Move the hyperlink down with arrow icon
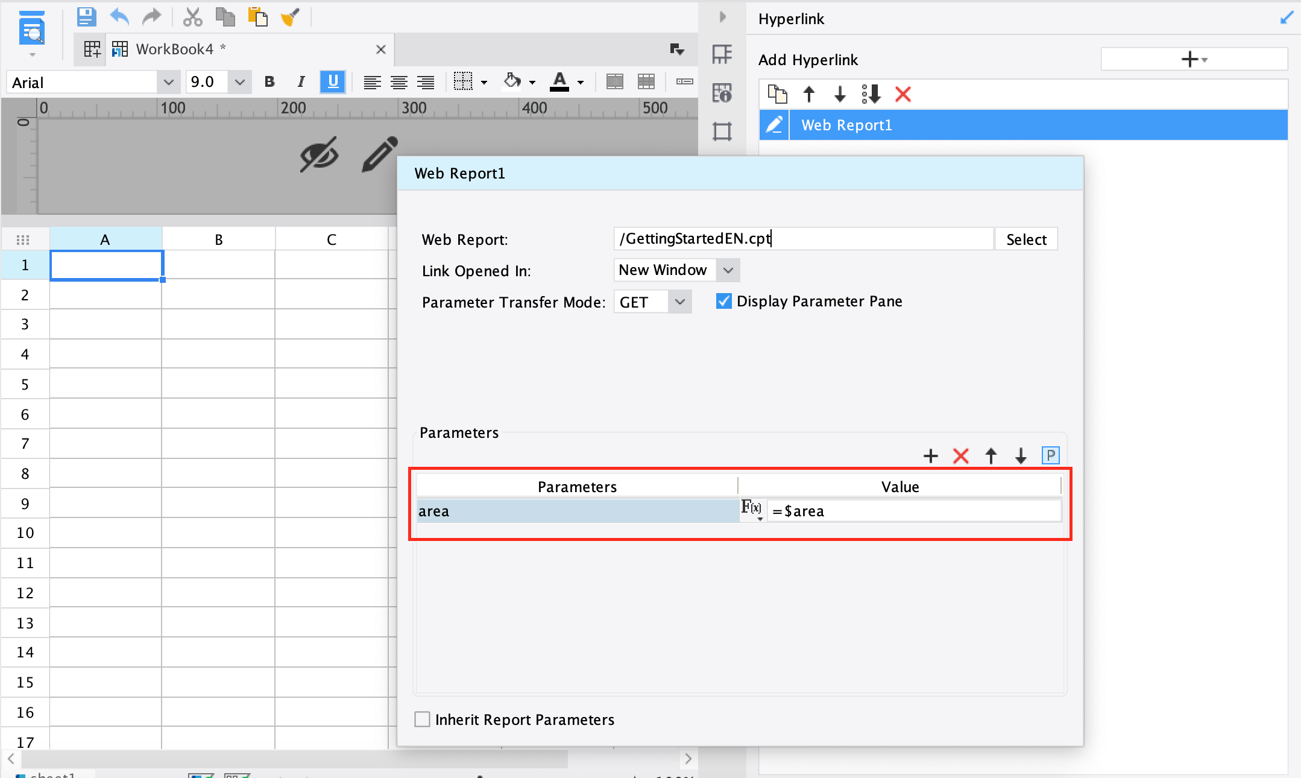The height and width of the screenshot is (778, 1301). (x=840, y=94)
